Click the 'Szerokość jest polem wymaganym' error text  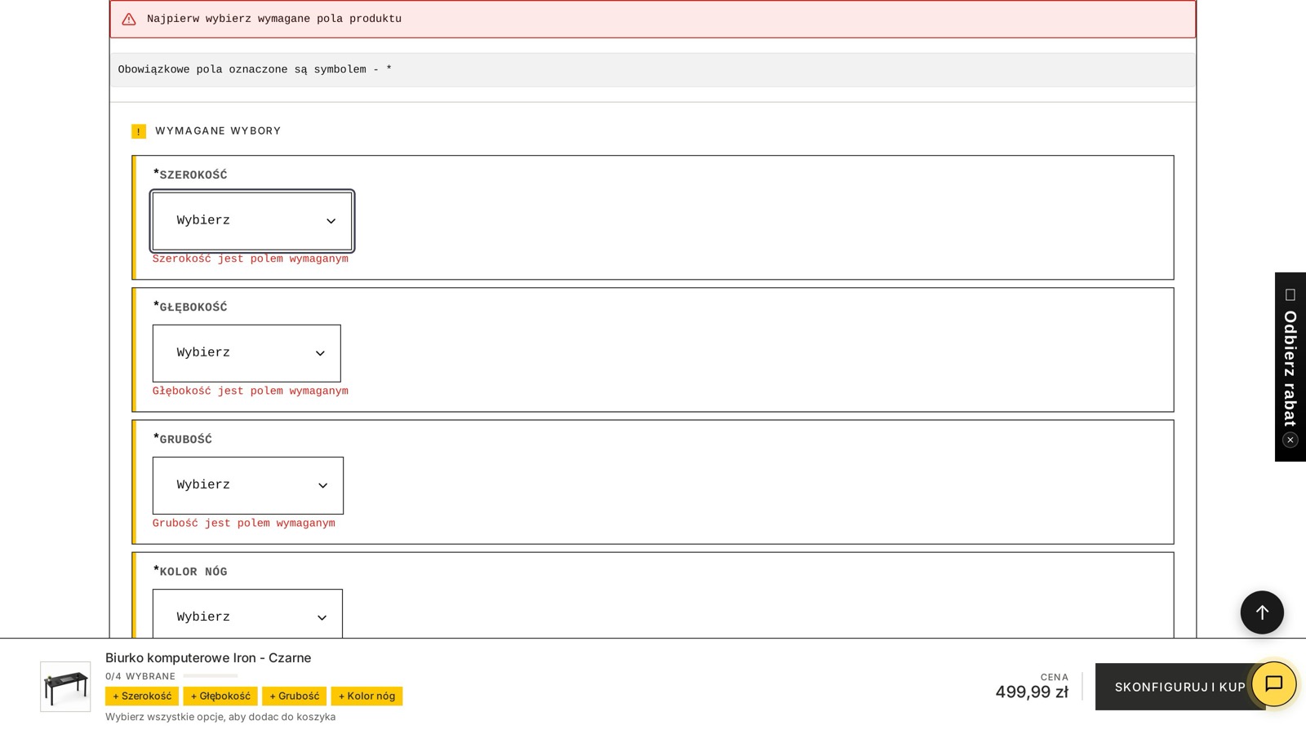pyautogui.click(x=251, y=259)
